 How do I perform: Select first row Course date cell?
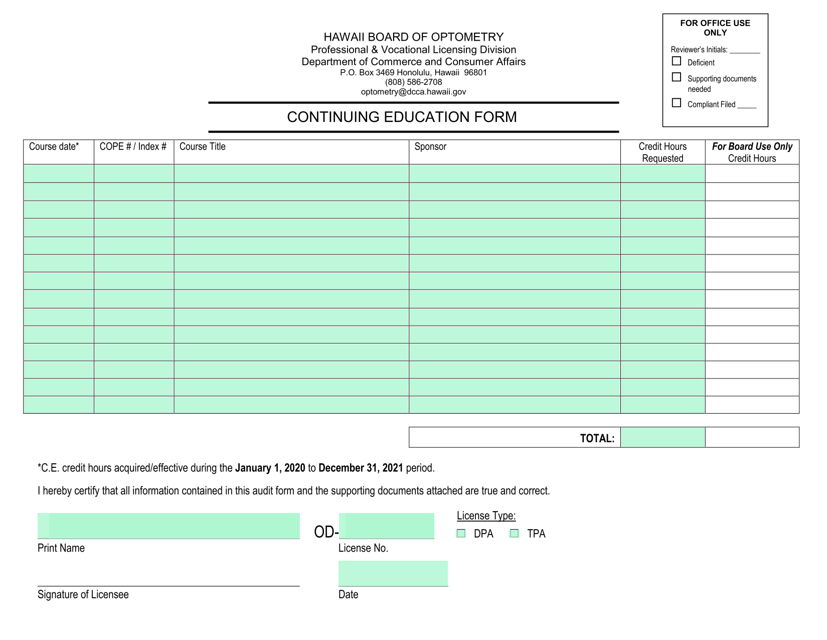point(59,174)
